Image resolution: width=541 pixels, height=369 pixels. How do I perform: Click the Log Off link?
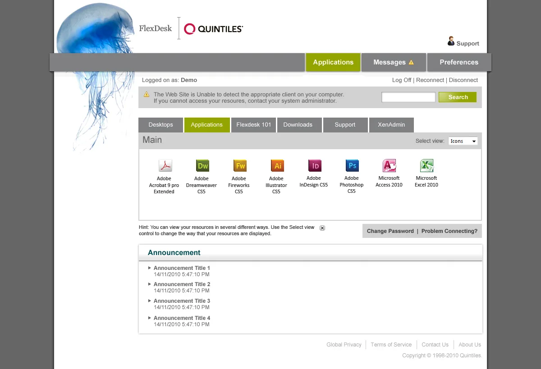[402, 80]
